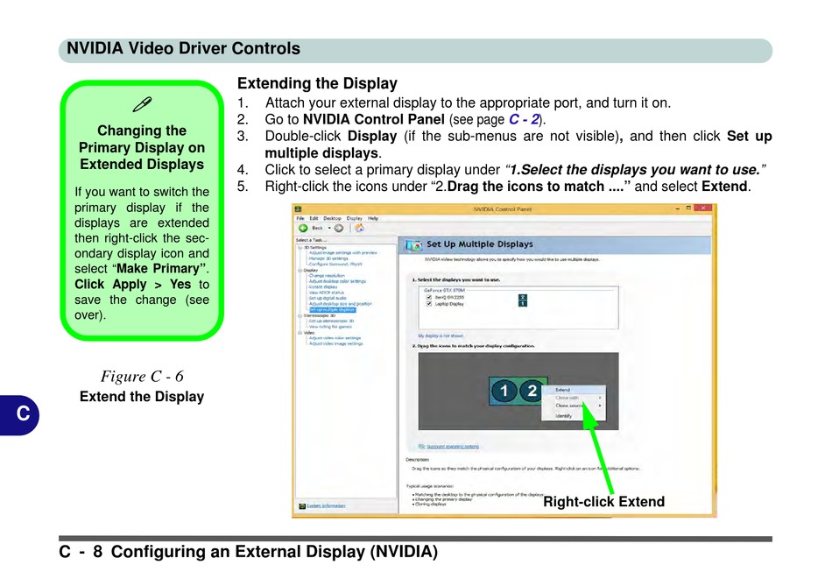
Task: Click the Set Up Multiple Displays header icon
Action: (x=413, y=244)
